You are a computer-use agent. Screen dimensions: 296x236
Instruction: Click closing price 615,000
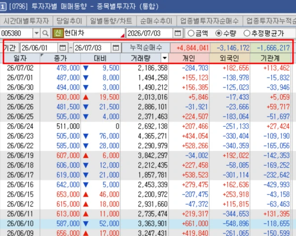coord(68,204)
